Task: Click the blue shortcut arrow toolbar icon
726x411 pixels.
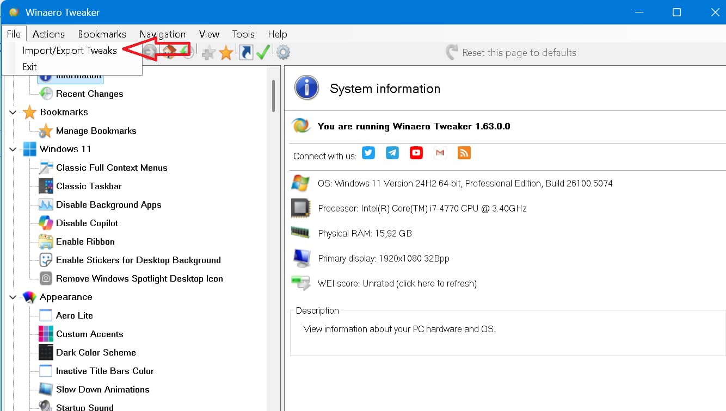Action: [x=246, y=53]
